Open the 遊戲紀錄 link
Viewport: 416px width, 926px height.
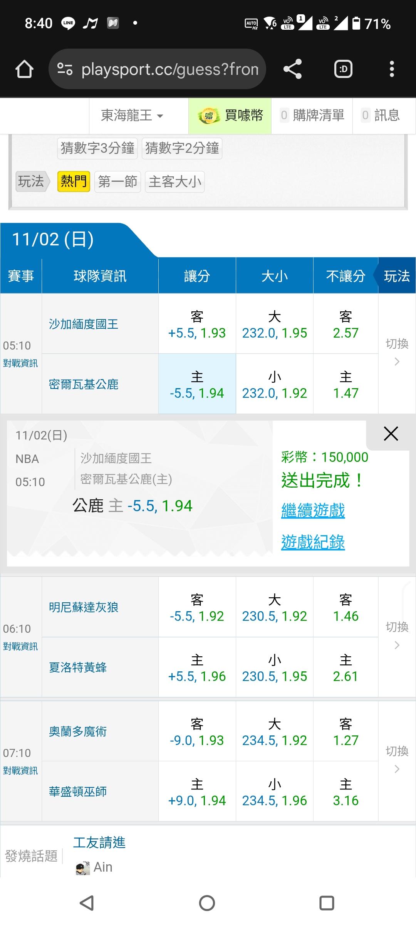point(313,542)
